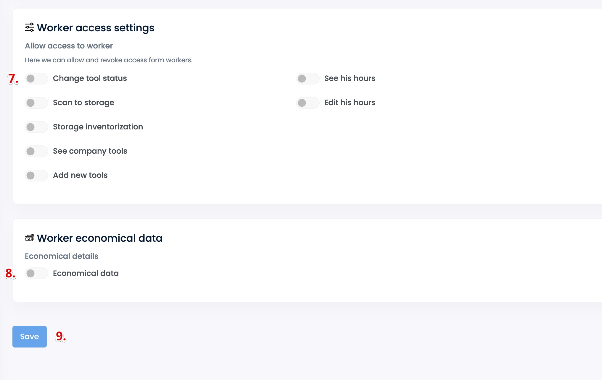Click the sliders icon beside Worker access settings
This screenshot has width=602, height=380.
(29, 27)
